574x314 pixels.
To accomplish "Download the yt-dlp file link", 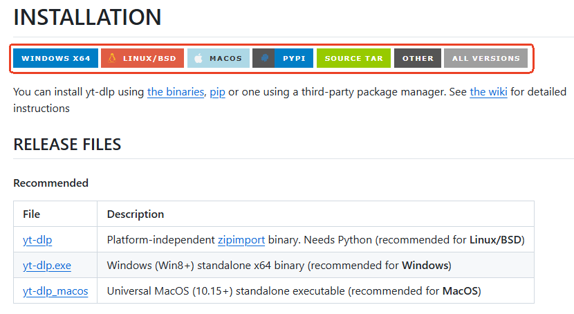I will (37, 240).
